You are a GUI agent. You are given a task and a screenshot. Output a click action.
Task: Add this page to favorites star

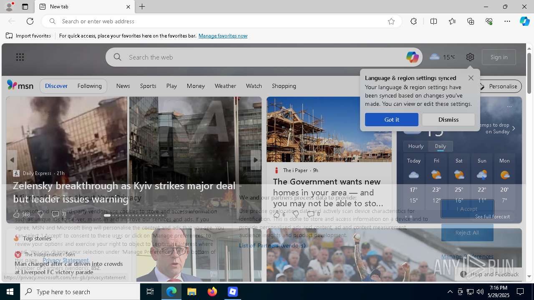[391, 21]
